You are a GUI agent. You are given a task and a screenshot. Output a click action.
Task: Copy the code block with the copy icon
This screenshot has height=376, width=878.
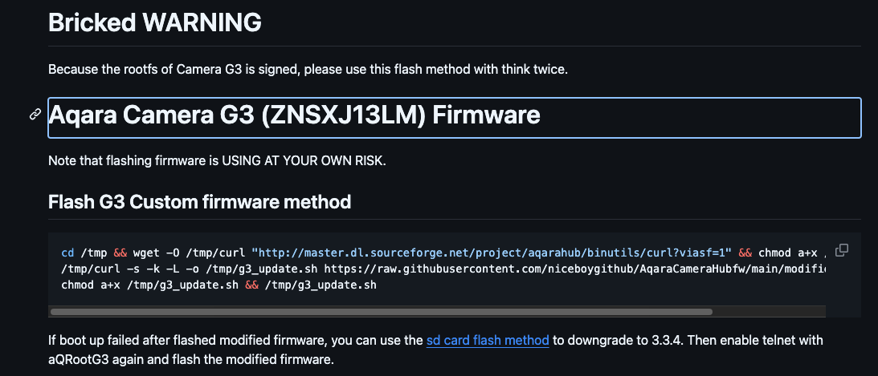click(842, 250)
